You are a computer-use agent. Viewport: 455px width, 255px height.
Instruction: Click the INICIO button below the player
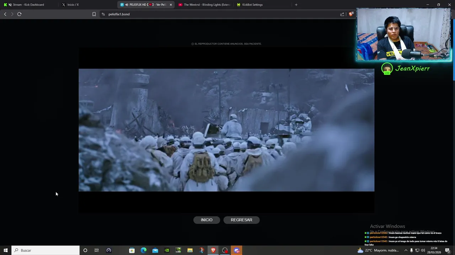coord(207,220)
